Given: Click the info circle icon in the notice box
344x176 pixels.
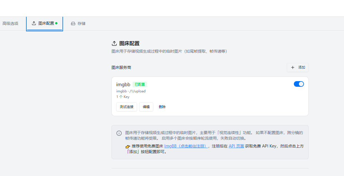Looking at the screenshot, I should [x=118, y=133].
